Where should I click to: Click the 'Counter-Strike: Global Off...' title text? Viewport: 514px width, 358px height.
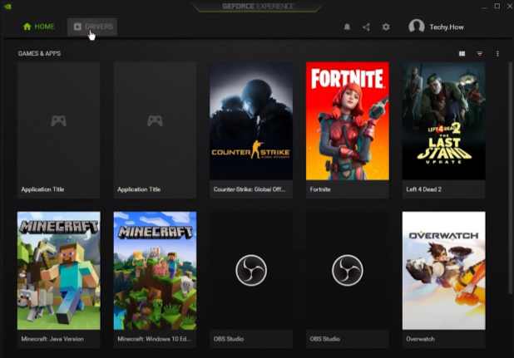click(x=250, y=189)
